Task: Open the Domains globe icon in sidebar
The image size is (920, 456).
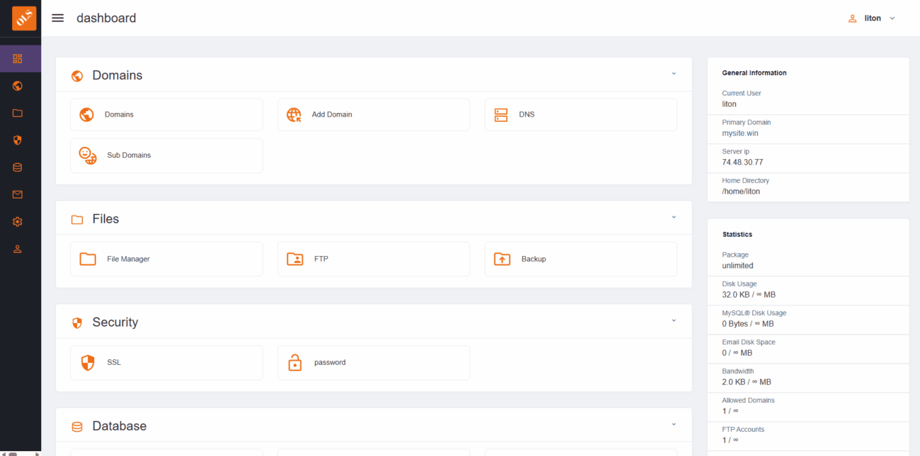Action: point(17,86)
